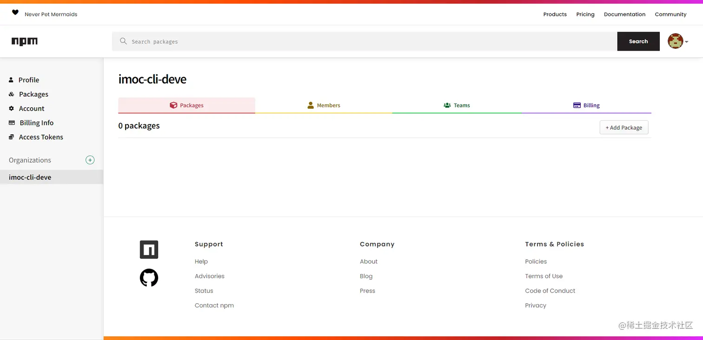The image size is (703, 340).
Task: Click the Policies footer link
Action: pyautogui.click(x=536, y=262)
